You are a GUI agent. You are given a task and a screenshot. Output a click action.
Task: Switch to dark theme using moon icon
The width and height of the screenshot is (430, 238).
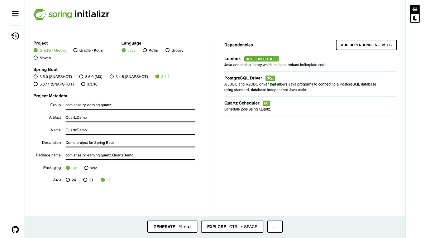pyautogui.click(x=415, y=18)
